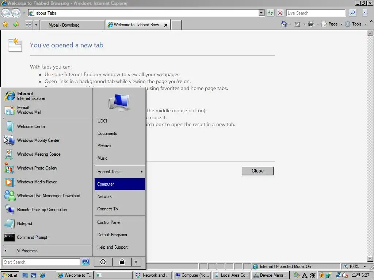Open Internet Explorer from Start menu

point(47,96)
